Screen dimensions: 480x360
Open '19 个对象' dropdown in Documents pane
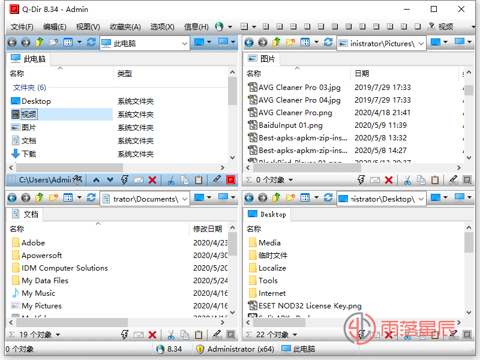point(58,335)
